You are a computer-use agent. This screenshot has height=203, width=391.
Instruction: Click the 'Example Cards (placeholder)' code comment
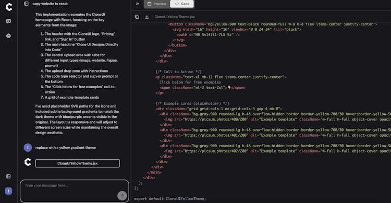[x=192, y=103]
